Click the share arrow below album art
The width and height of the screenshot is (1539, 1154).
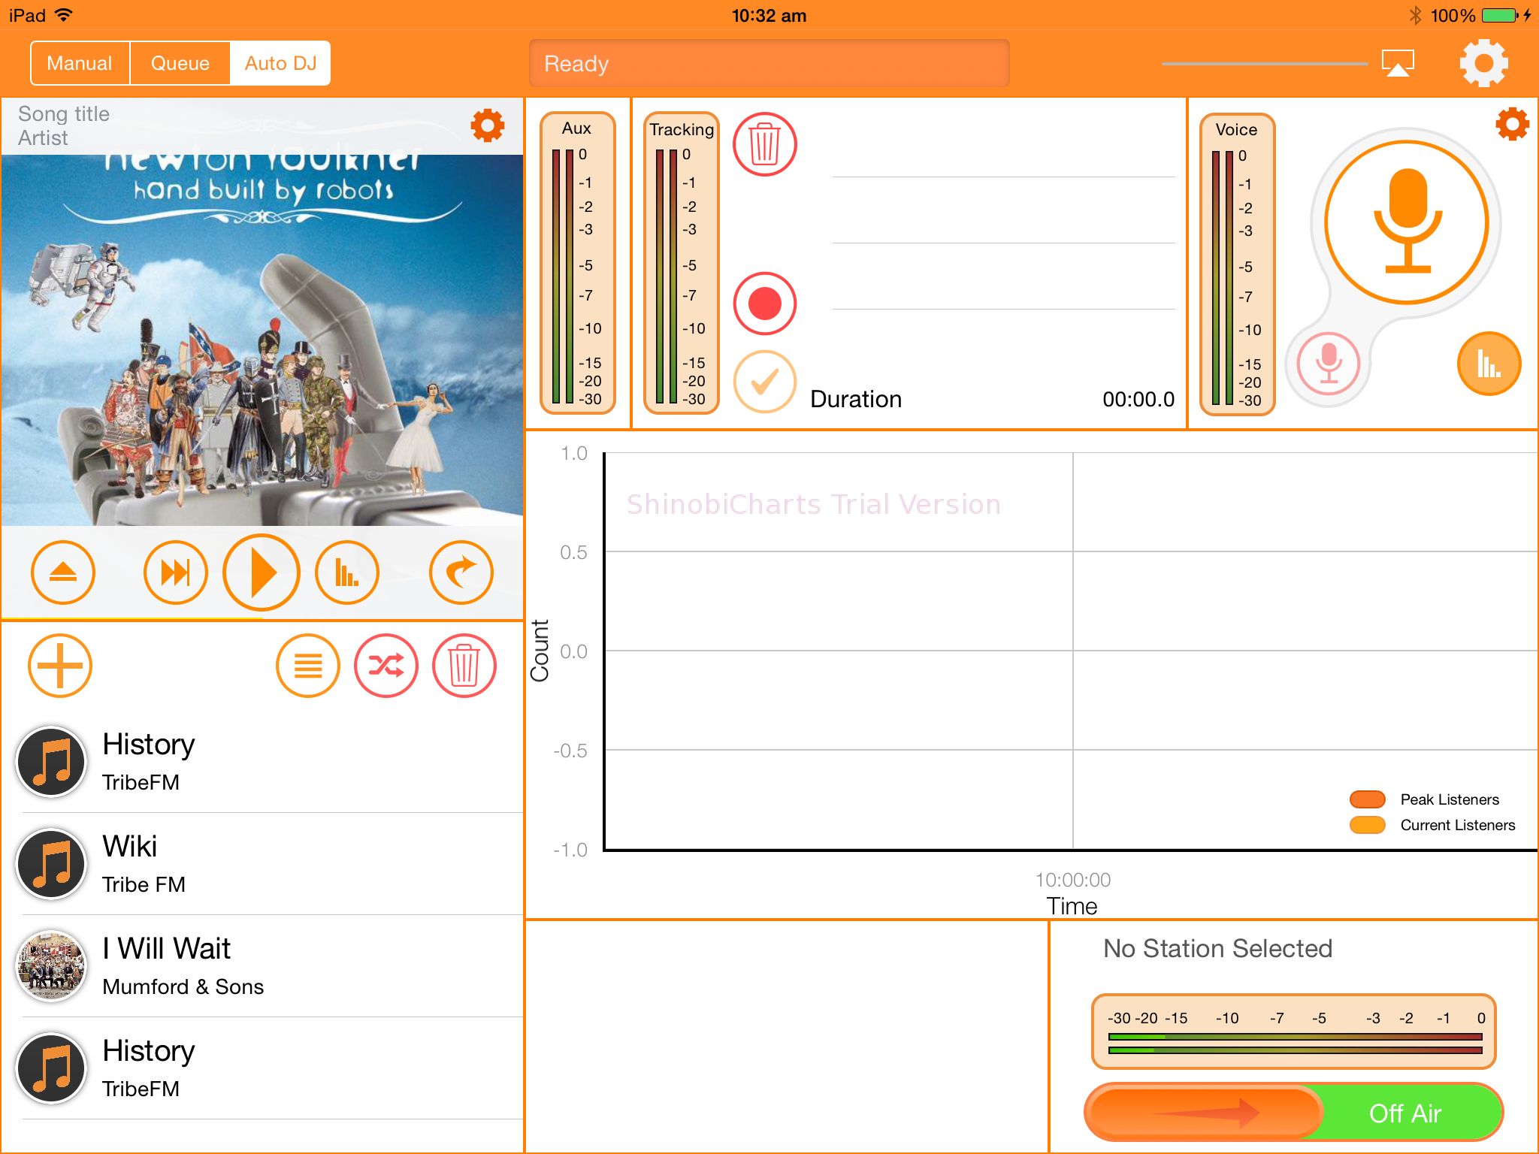pyautogui.click(x=461, y=572)
